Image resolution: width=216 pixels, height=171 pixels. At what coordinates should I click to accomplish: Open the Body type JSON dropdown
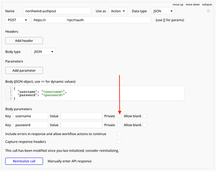(x=44, y=52)
